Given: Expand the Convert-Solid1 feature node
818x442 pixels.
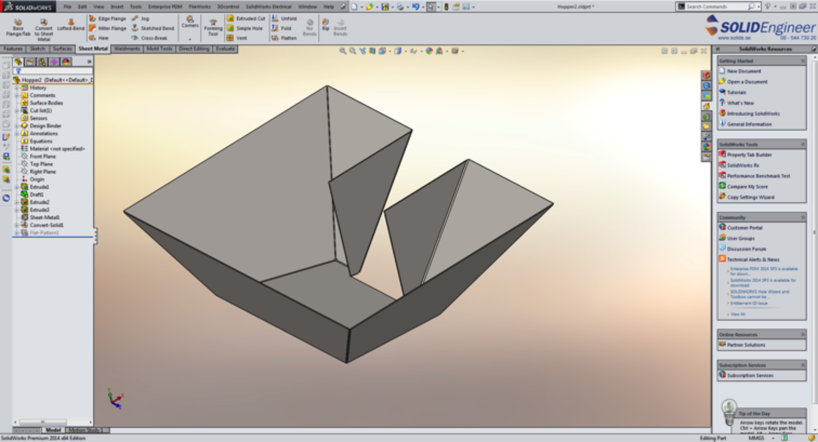Looking at the screenshot, I should 17,225.
